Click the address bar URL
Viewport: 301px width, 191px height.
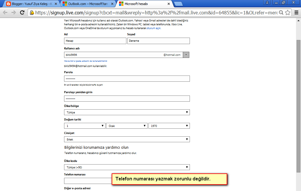click(156, 13)
